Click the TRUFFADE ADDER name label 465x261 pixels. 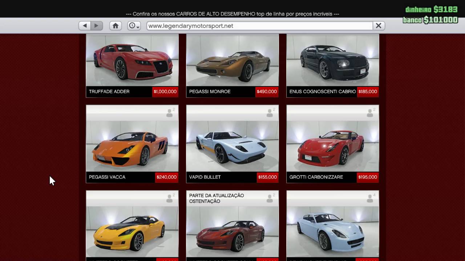coord(109,92)
